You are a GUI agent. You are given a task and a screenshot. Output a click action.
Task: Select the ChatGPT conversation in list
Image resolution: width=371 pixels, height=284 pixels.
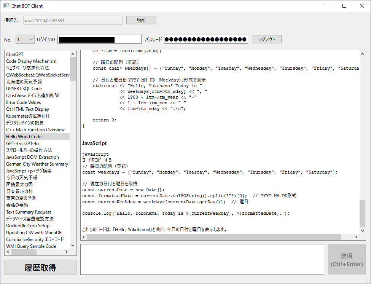click(x=15, y=54)
